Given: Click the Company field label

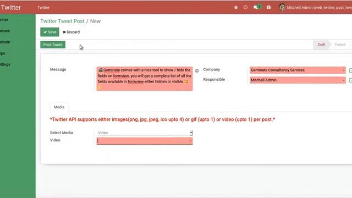Looking at the screenshot, I should coord(211,69).
